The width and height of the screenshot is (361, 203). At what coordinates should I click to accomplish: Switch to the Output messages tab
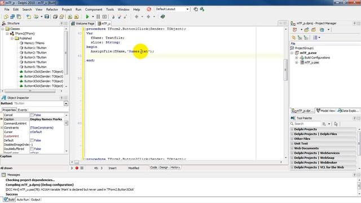click(36, 200)
